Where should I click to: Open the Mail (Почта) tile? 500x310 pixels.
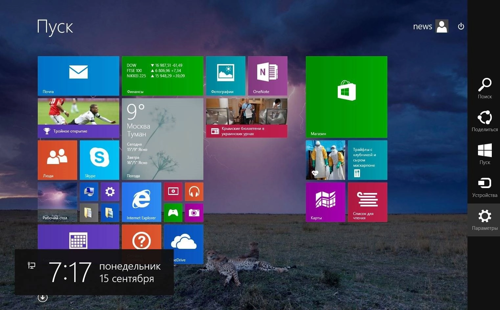(79, 76)
